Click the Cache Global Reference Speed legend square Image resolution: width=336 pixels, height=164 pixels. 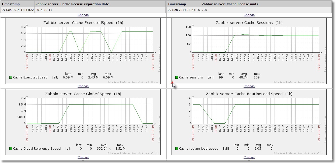point(11,149)
